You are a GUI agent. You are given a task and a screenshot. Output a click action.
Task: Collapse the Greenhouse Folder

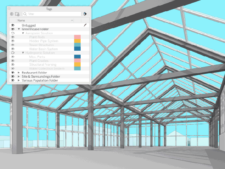[19, 29]
